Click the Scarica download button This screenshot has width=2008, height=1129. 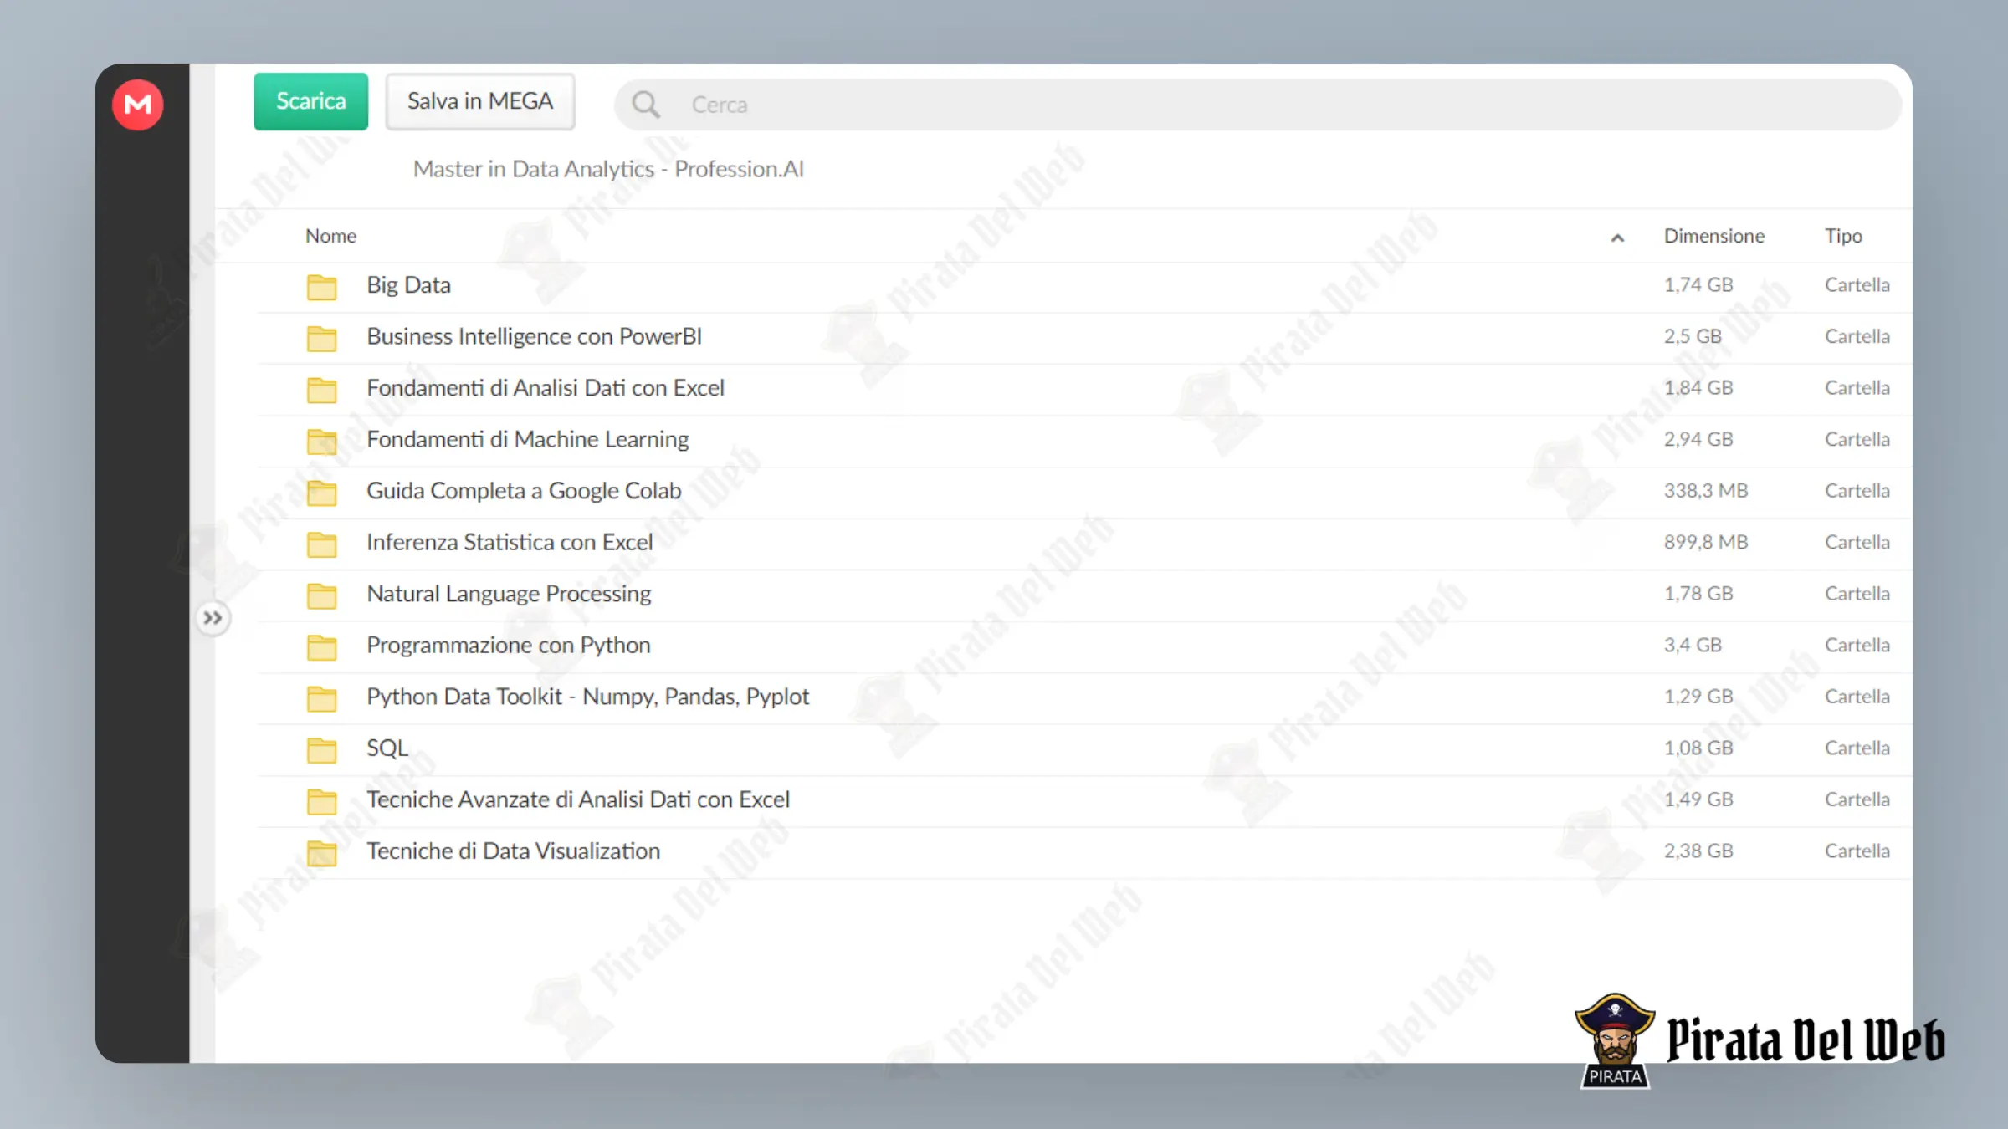point(311,101)
